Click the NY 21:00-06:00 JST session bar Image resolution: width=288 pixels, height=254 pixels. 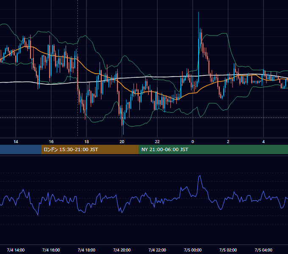pyautogui.click(x=213, y=149)
